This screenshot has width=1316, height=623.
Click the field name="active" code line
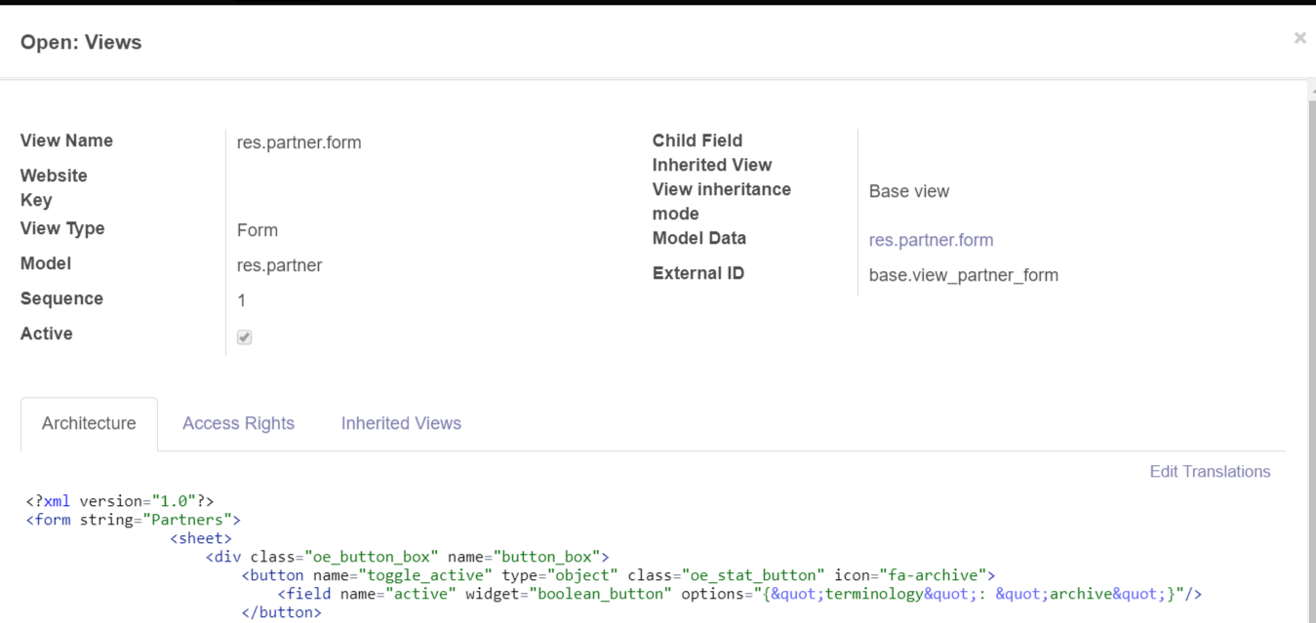[x=738, y=594]
